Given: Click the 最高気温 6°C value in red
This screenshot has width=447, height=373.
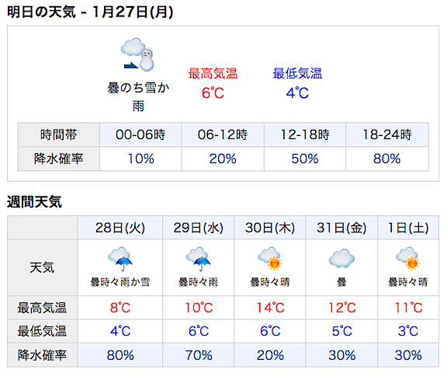Looking at the screenshot, I should coord(213,93).
